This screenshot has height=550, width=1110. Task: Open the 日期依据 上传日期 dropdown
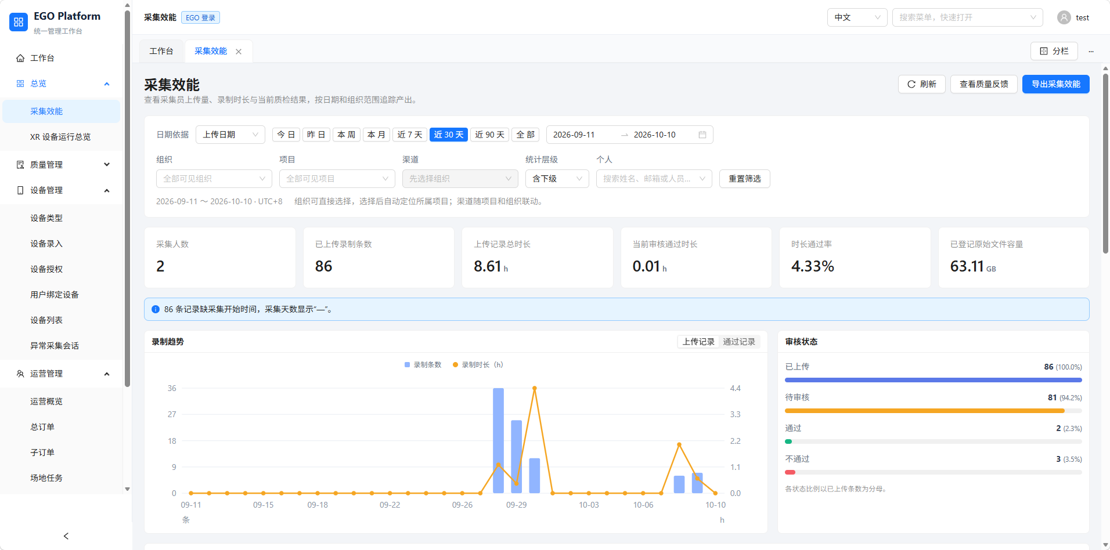coord(230,135)
